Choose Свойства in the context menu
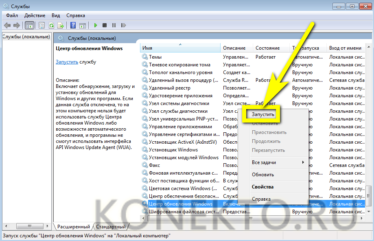Screen dimensions: 374x241 point(262,187)
